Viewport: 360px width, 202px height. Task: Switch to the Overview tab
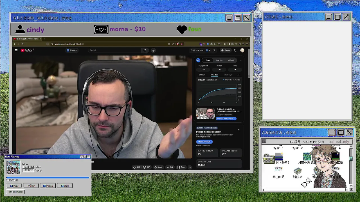pyautogui.click(x=219, y=60)
